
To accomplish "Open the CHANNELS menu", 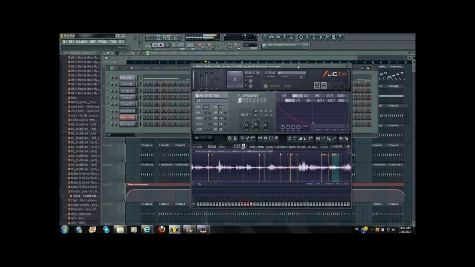I will point(82,42).
